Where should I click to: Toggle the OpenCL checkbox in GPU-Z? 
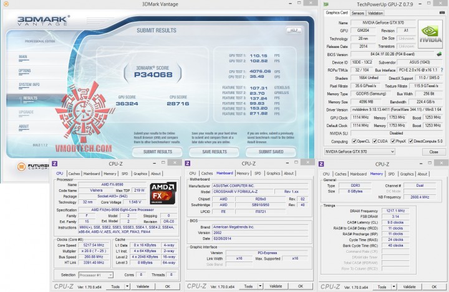point(354,141)
